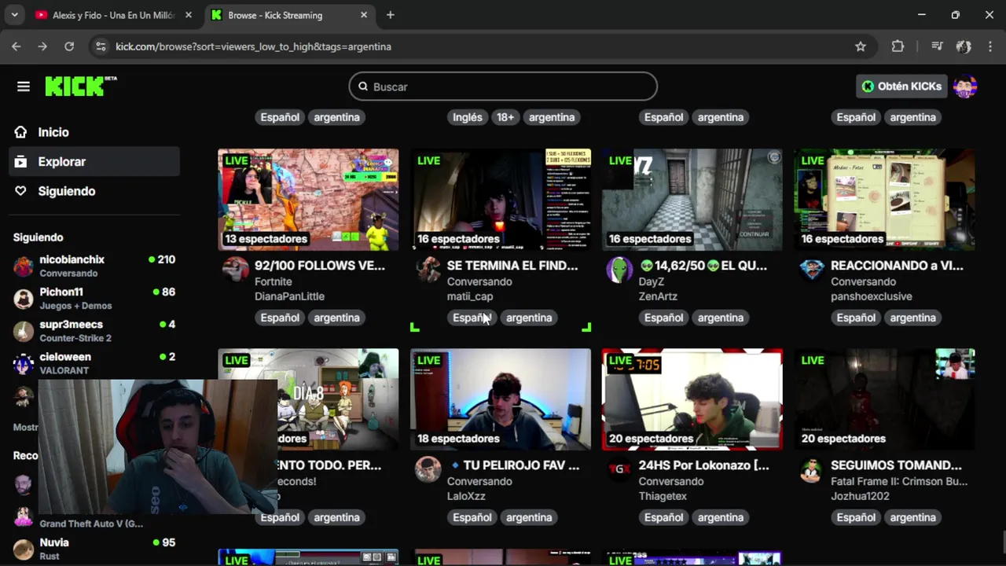This screenshot has width=1006, height=566.
Task: Visit the Thiagetex channel name
Action: pos(663,496)
